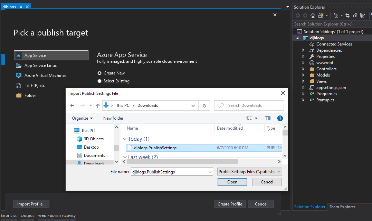372x221 pixels.
Task: Select the djblogs.PublishSettings file row
Action: coord(204,148)
